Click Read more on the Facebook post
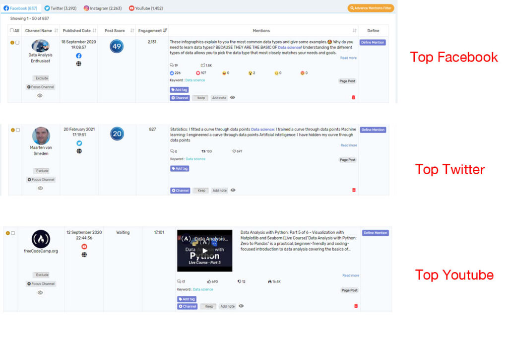The width and height of the screenshot is (508, 339). pyautogui.click(x=348, y=58)
